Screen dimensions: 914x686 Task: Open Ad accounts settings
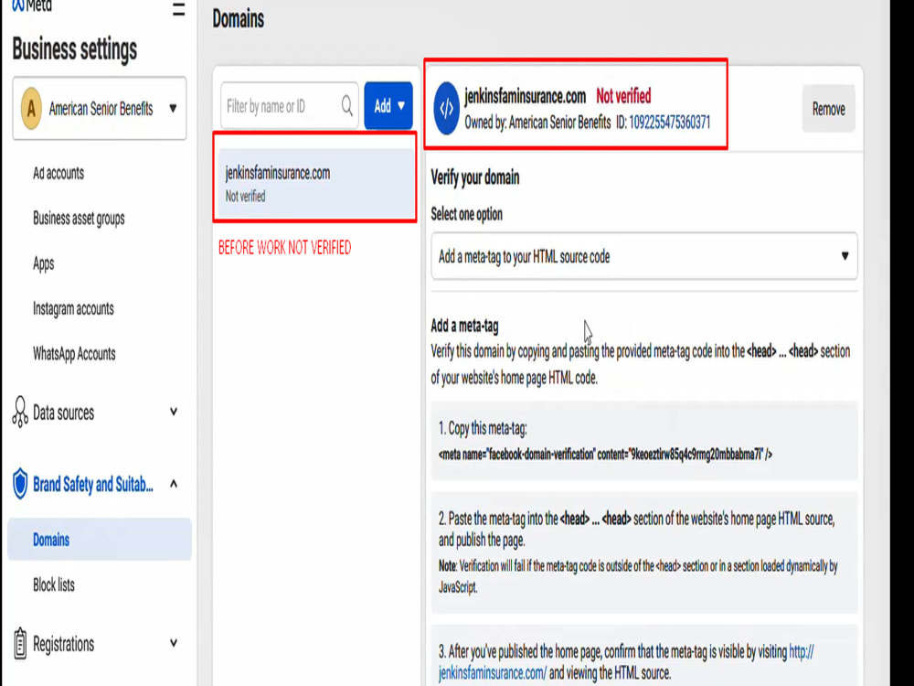[58, 173]
